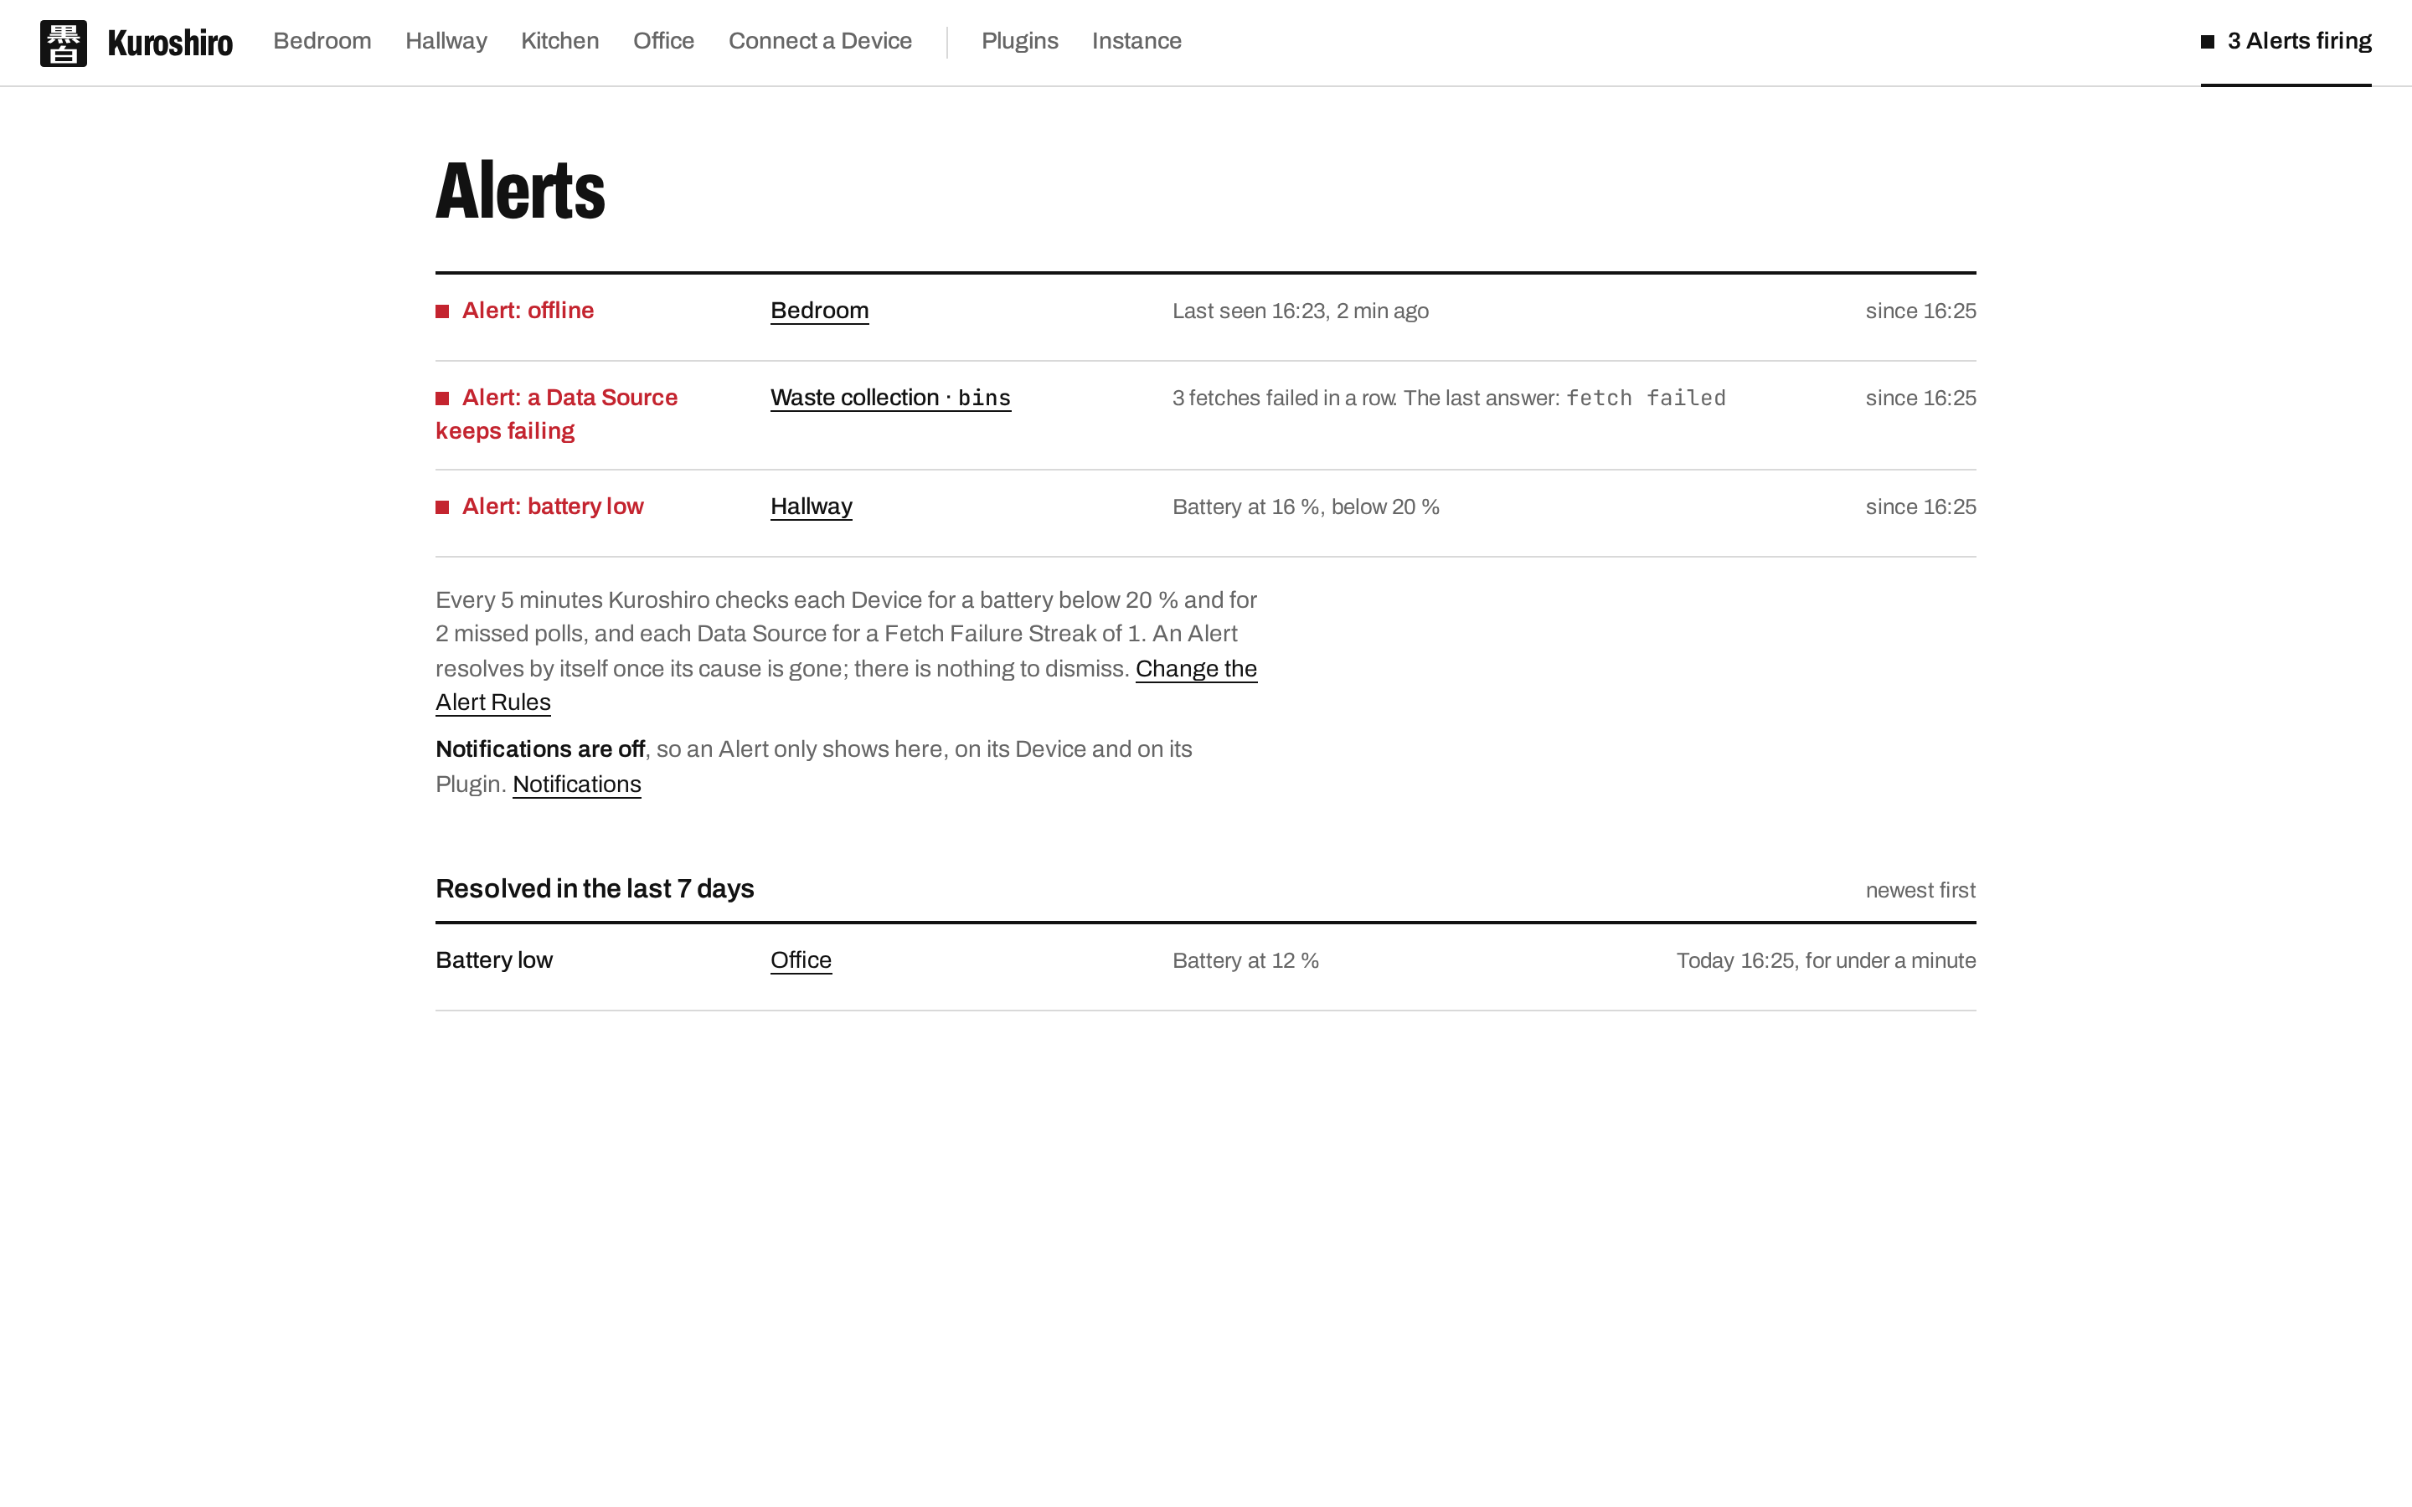2412x1507 pixels.
Task: Click 'Last seen 16:23, 2 min ago'
Action: pos(1300,312)
